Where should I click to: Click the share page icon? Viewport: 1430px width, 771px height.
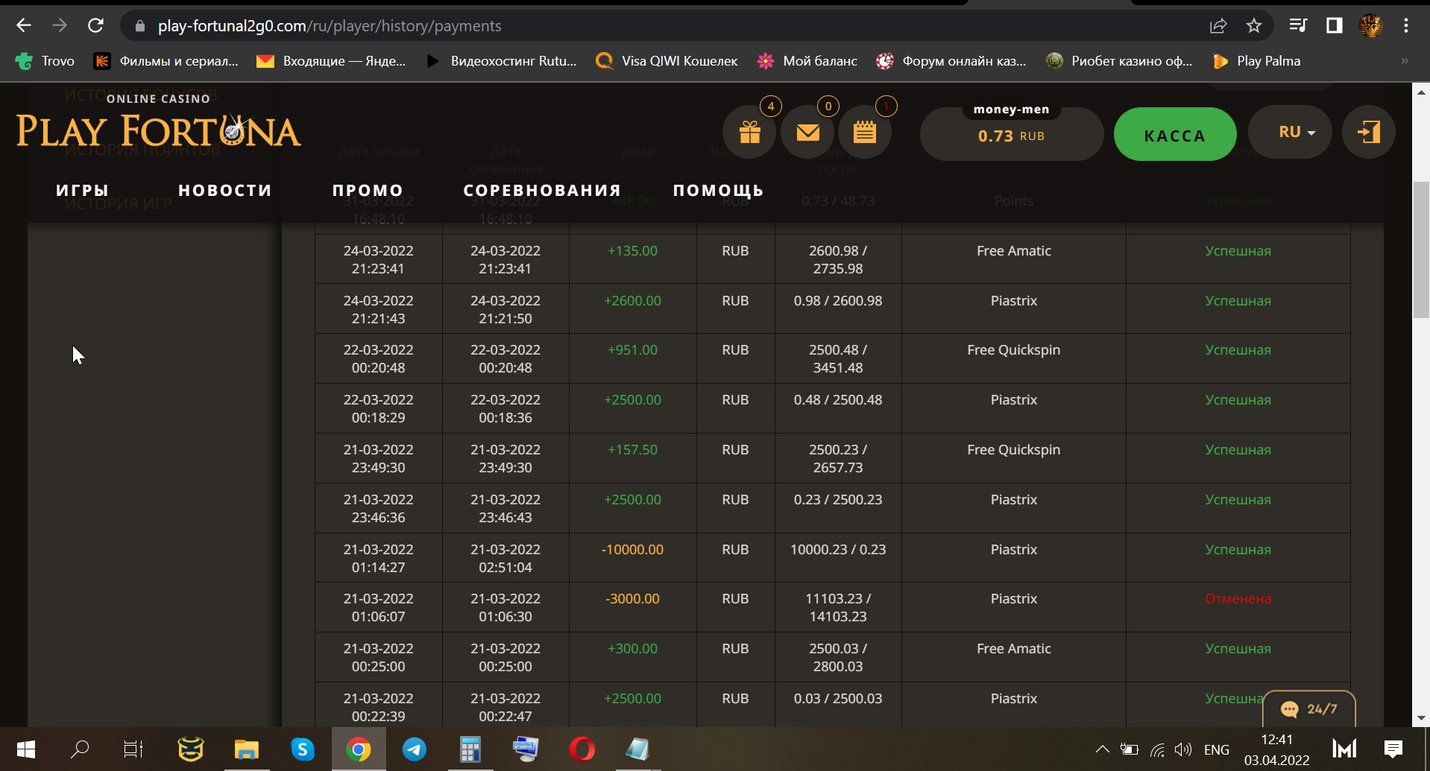point(1218,26)
